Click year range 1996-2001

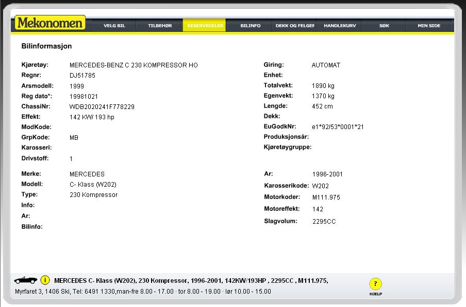327,174
